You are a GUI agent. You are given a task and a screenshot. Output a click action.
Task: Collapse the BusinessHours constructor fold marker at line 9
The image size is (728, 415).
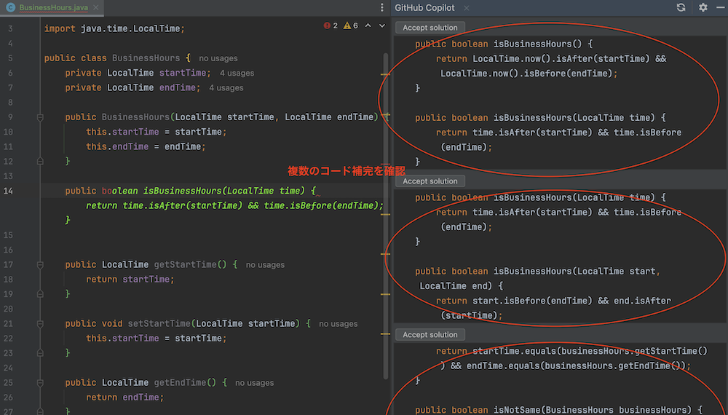click(x=40, y=117)
